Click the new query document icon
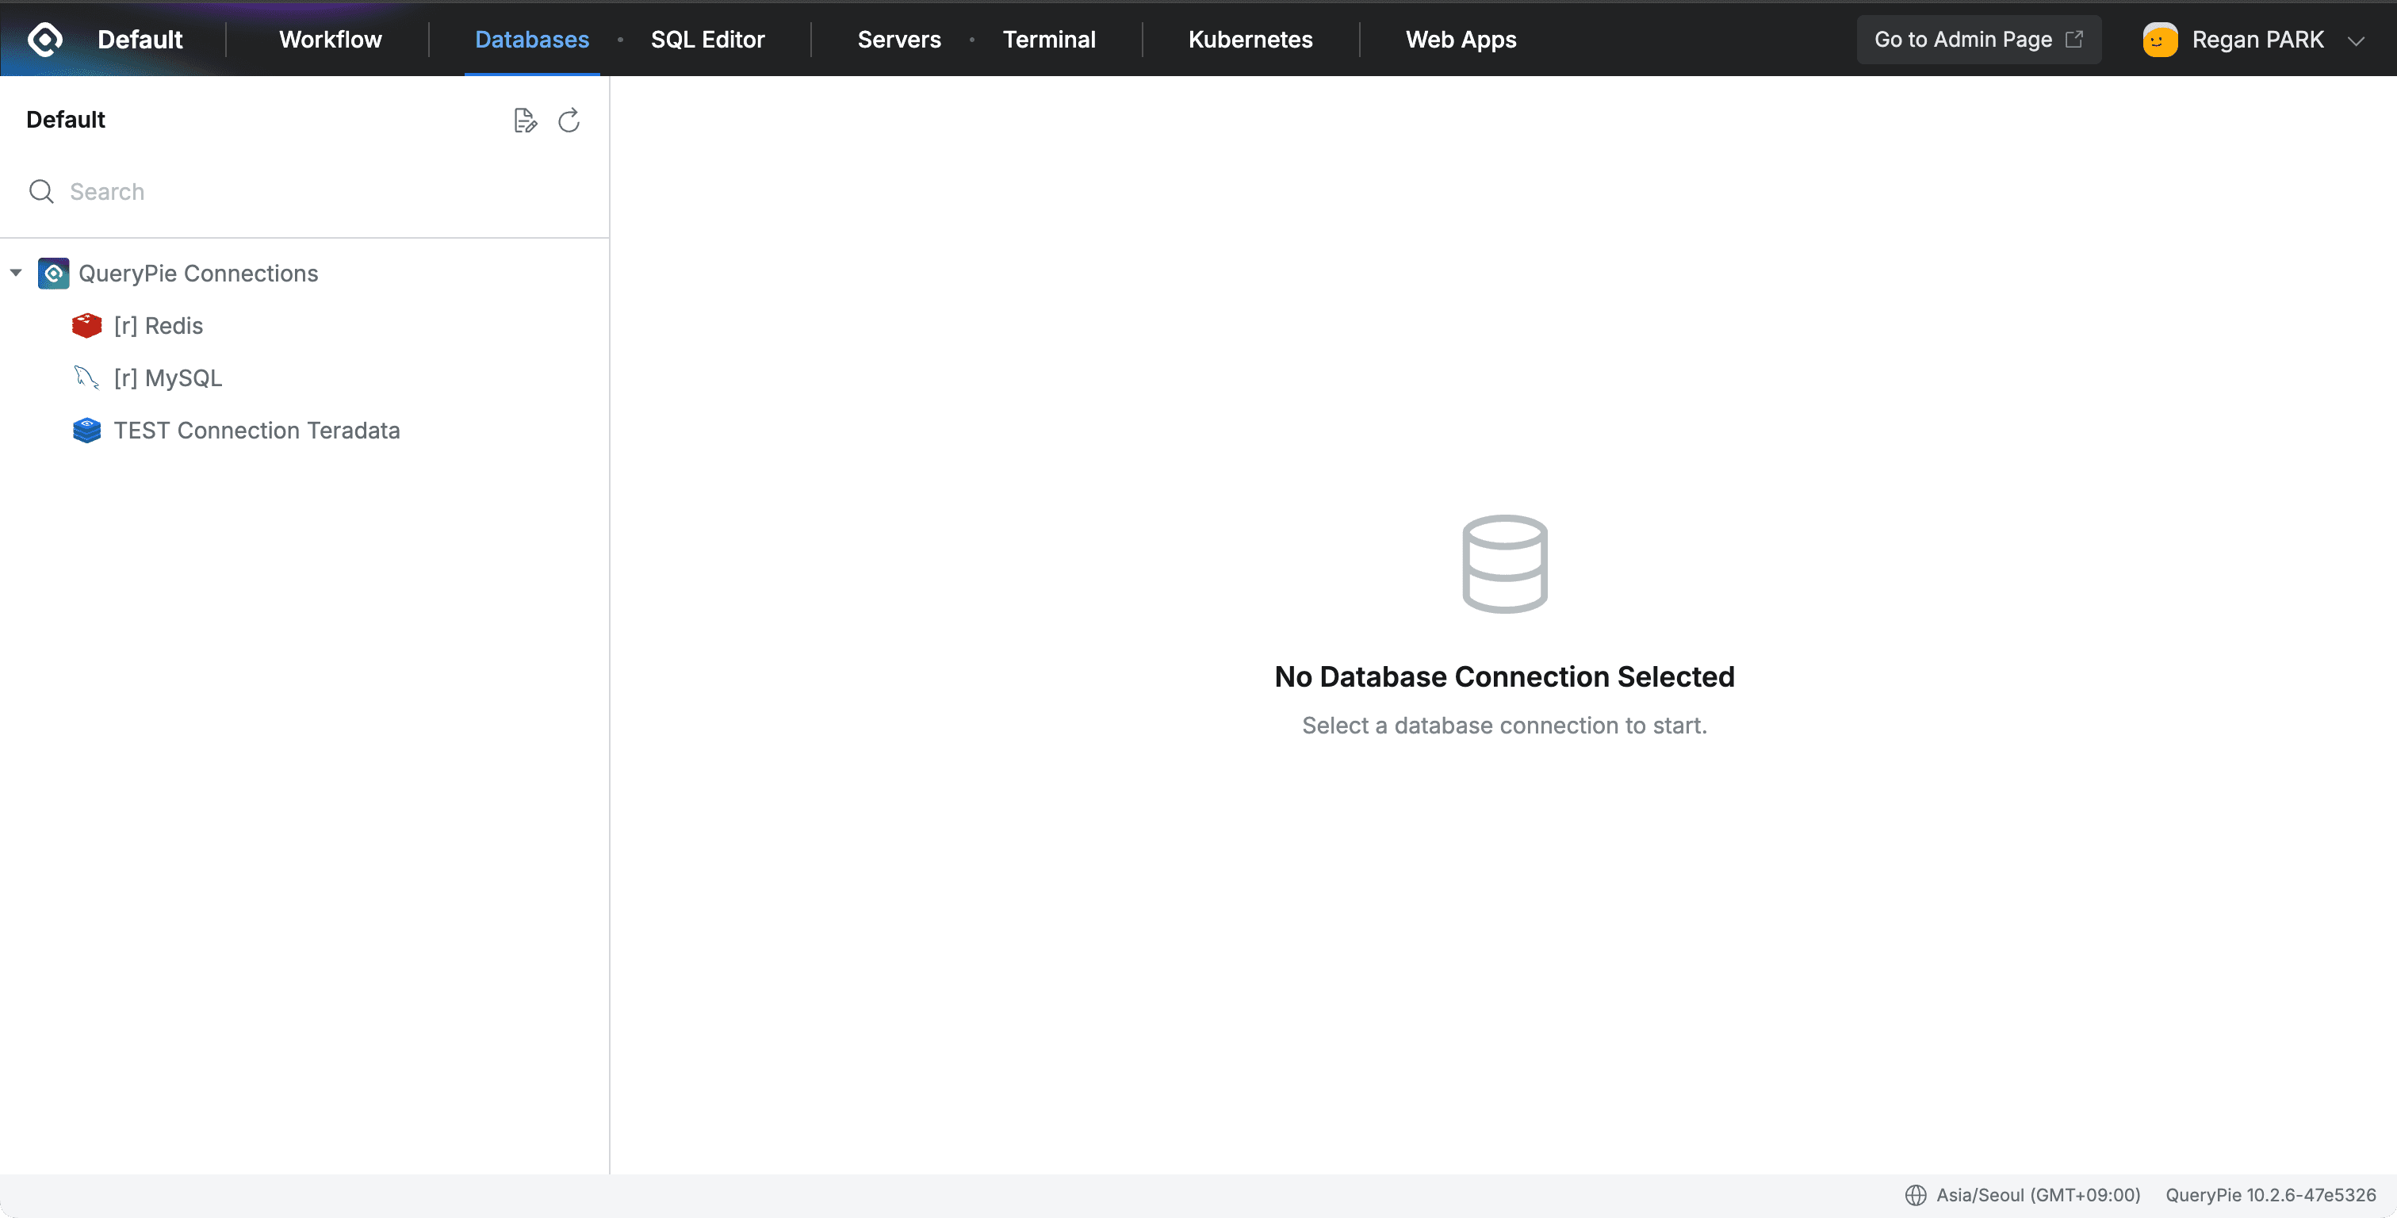The height and width of the screenshot is (1218, 2397). [x=525, y=120]
